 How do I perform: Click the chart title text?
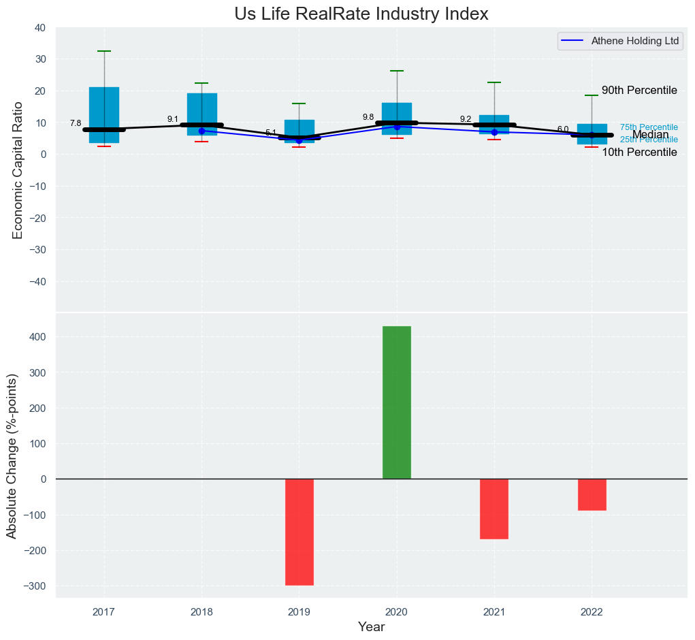click(x=361, y=14)
